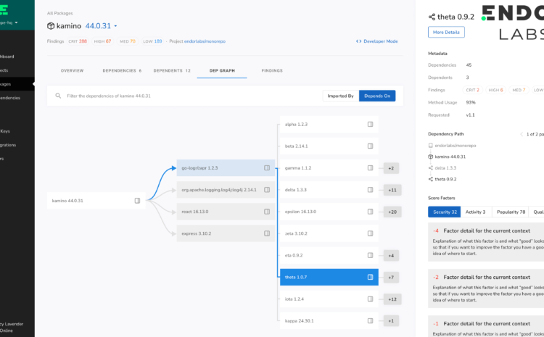The image size is (544, 337).
Task: Open side panel icon for kappa 24.30.1
Action: click(x=370, y=321)
